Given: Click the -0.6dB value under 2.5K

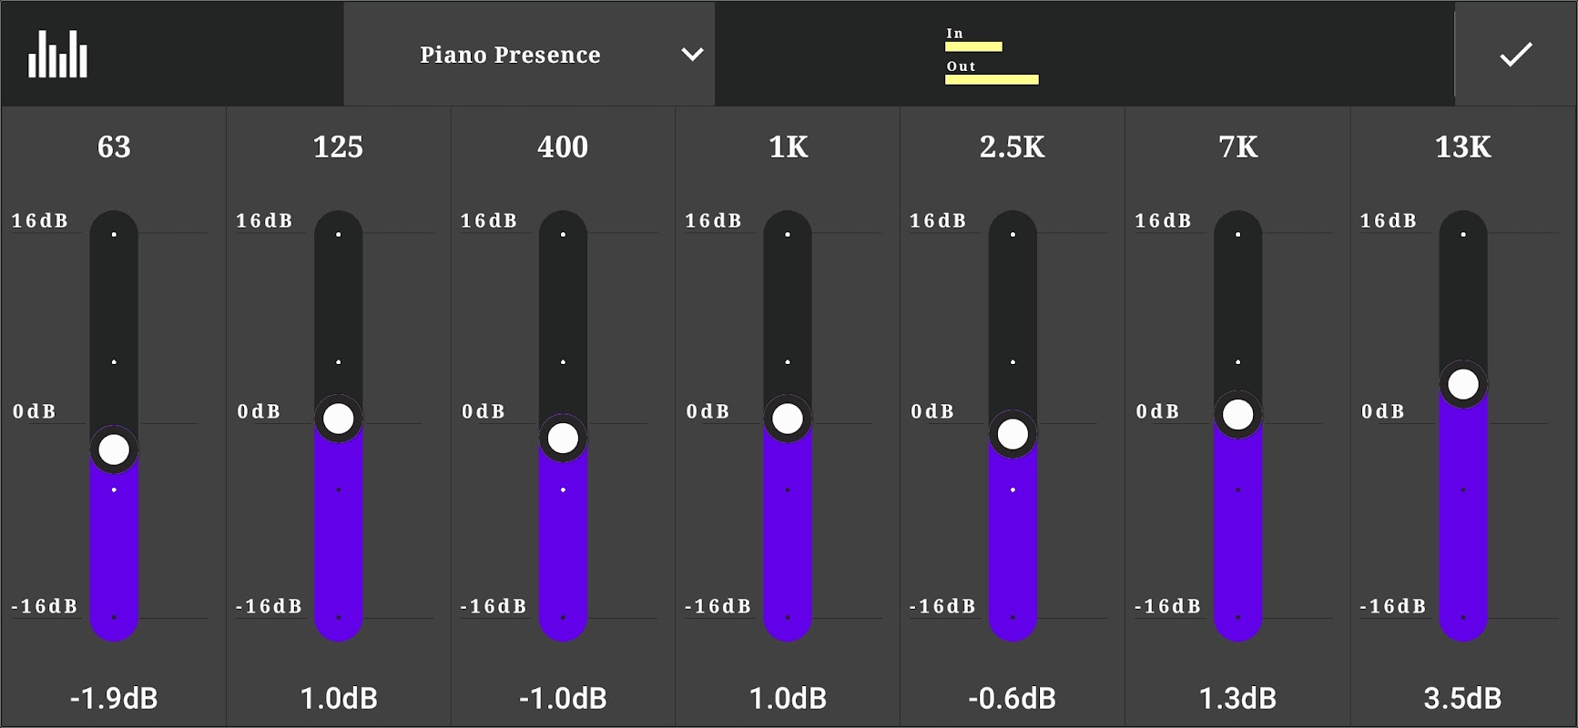Looking at the screenshot, I should click(x=1012, y=698).
